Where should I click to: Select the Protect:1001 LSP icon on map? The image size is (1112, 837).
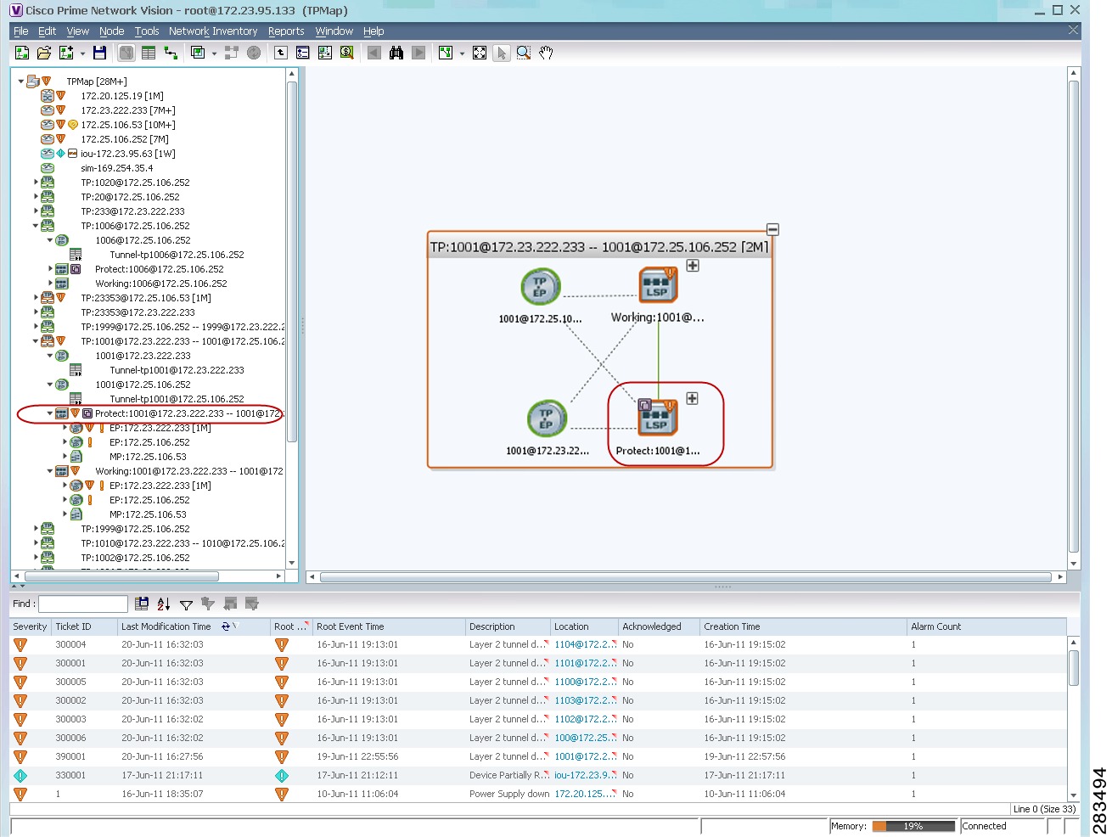[657, 418]
